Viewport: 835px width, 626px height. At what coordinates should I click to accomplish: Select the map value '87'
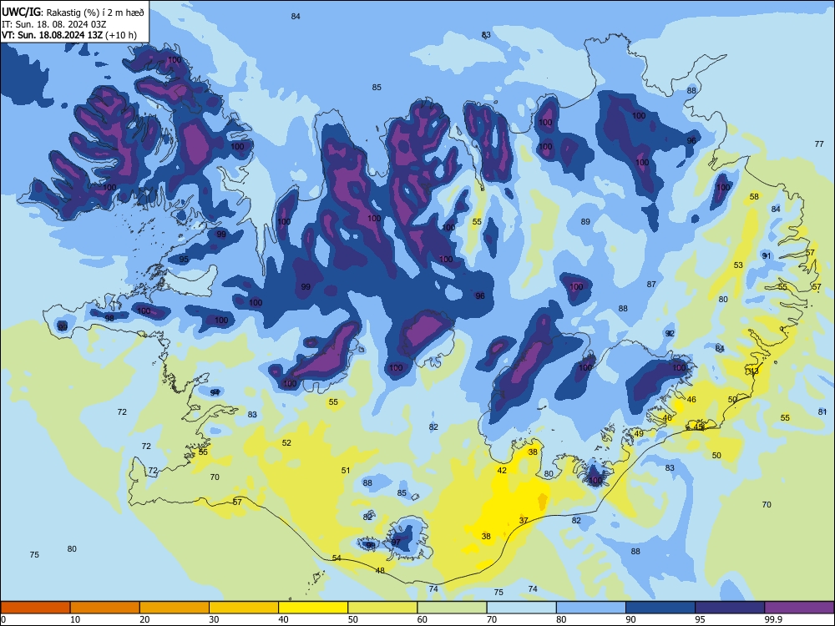pos(651,285)
